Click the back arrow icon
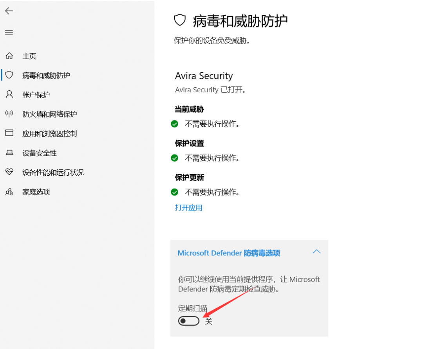Screen dimensions: 423x349 [x=9, y=11]
